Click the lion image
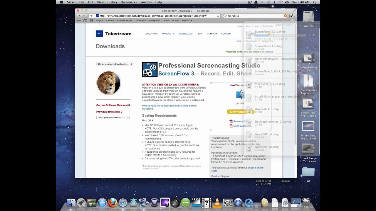Viewport: 376px width, 211px height. (x=109, y=83)
